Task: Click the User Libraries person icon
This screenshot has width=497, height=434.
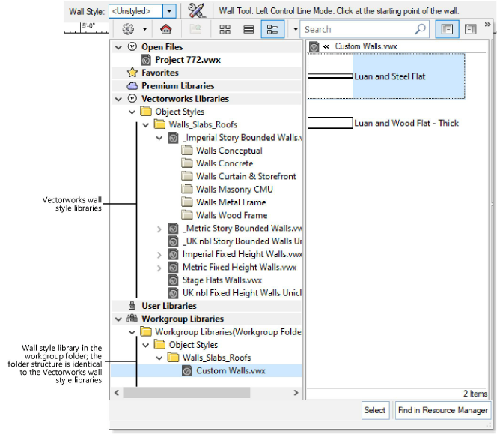Action: pyautogui.click(x=132, y=306)
